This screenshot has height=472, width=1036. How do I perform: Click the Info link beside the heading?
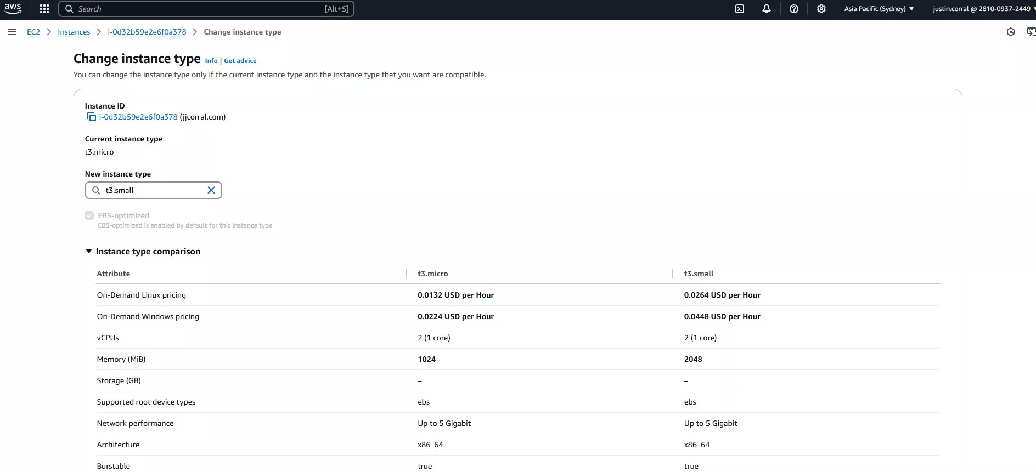211,61
